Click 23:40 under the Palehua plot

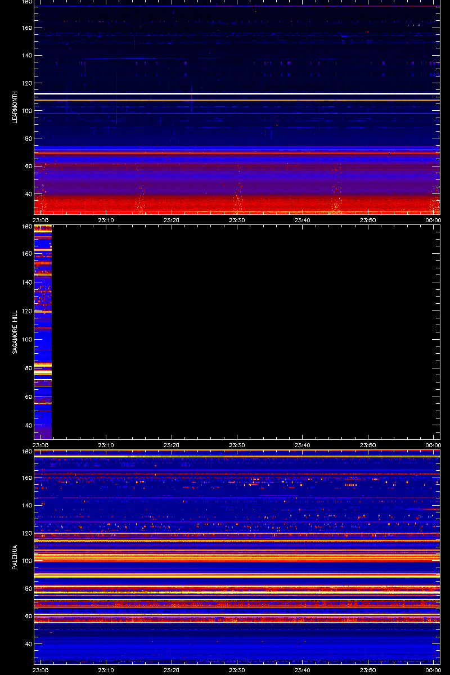click(303, 670)
